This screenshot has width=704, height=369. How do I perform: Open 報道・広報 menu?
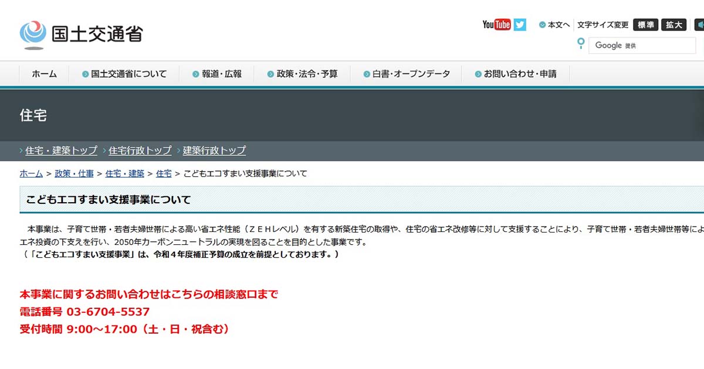tap(217, 74)
